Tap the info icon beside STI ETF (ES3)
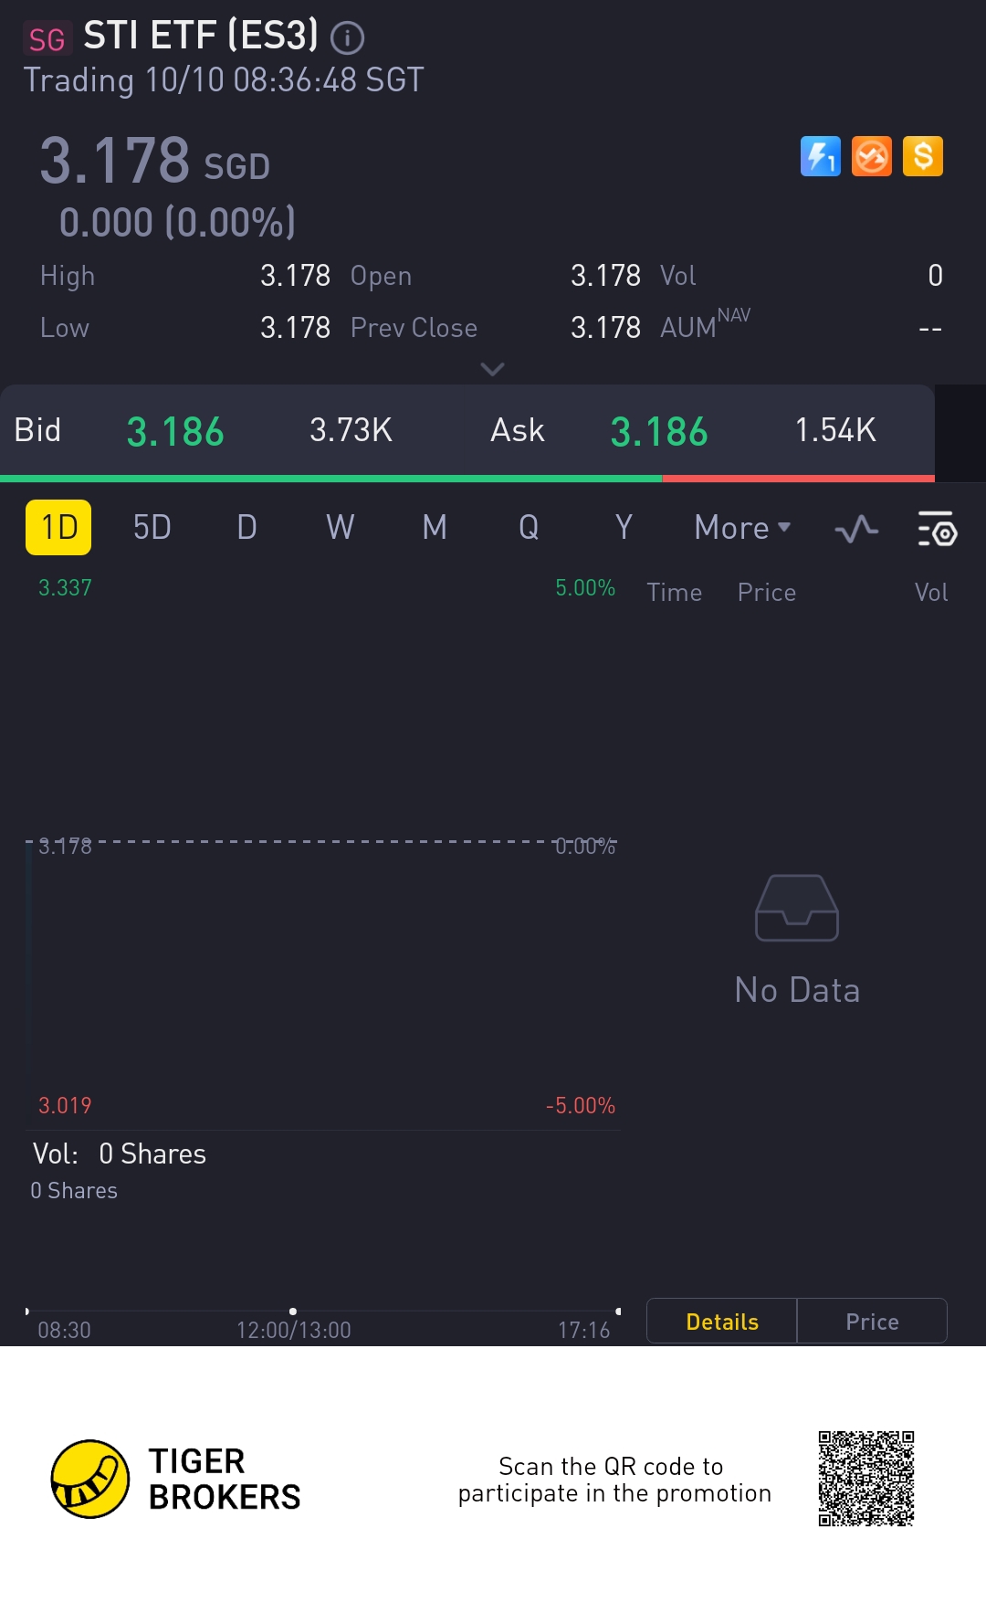The width and height of the screenshot is (986, 1612). (x=347, y=38)
